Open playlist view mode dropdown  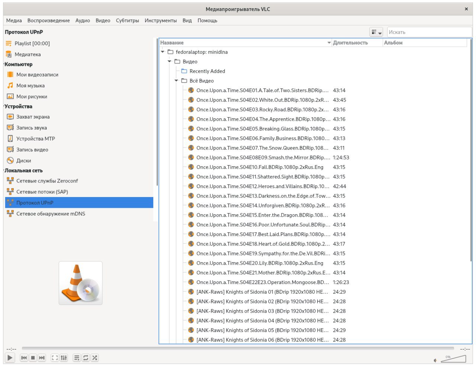coord(376,32)
